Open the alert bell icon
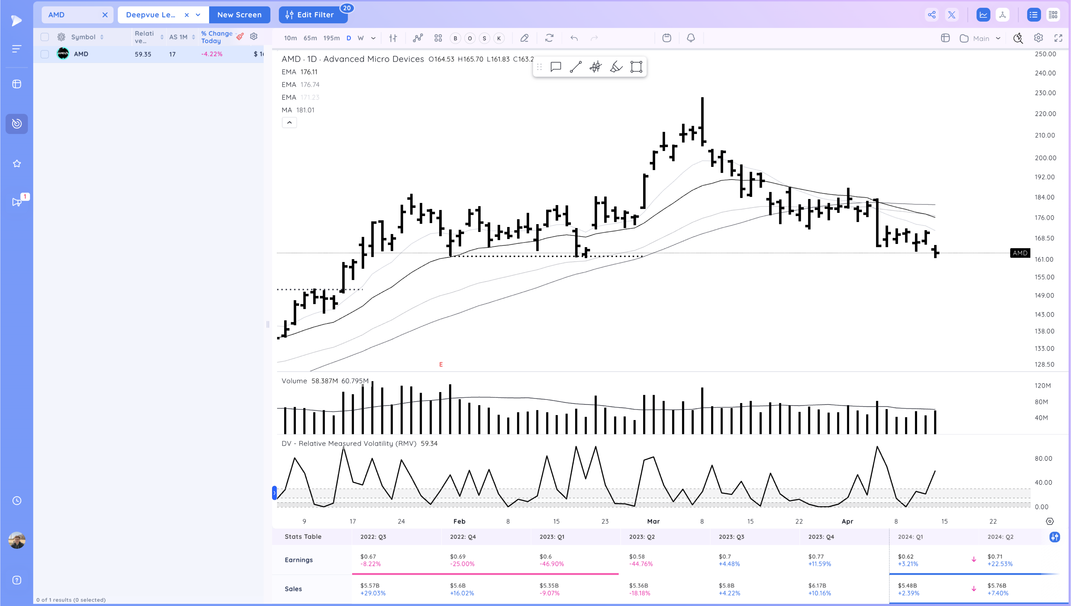This screenshot has width=1071, height=606. pyautogui.click(x=691, y=38)
